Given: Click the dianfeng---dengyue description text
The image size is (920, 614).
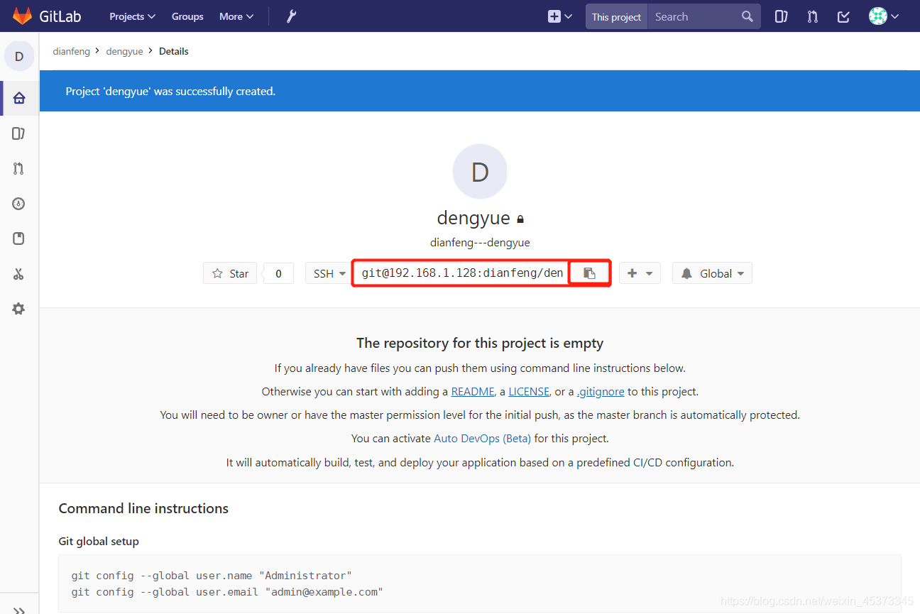Looking at the screenshot, I should (x=480, y=243).
